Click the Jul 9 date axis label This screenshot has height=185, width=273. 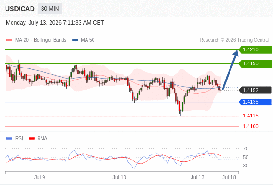coord(39,177)
